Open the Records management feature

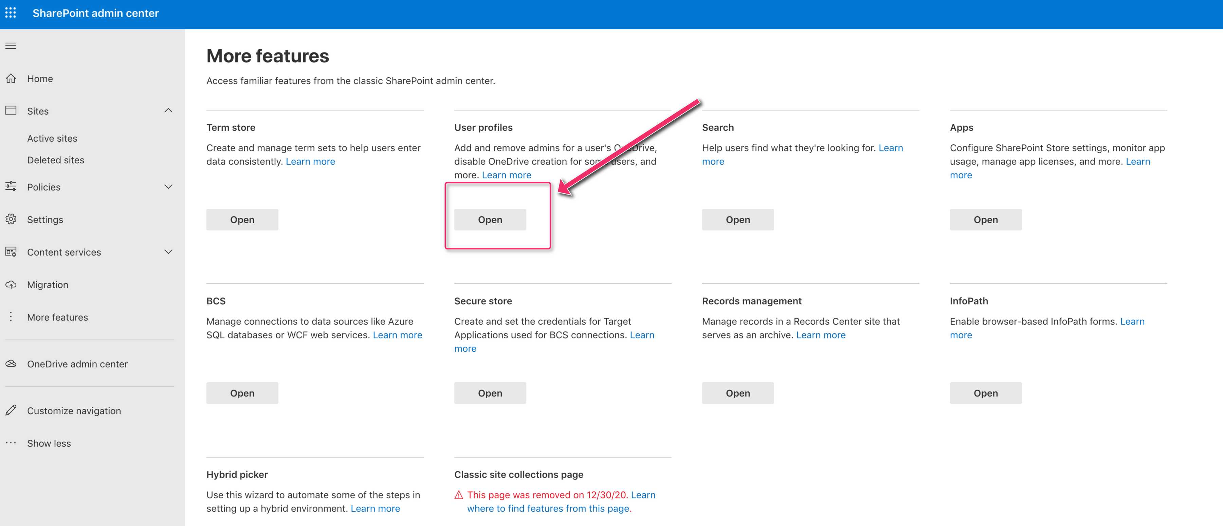738,393
